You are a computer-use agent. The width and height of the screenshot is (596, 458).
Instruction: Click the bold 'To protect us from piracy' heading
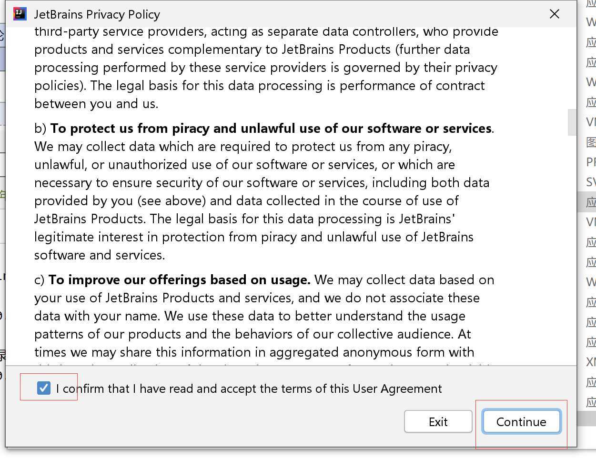(x=271, y=129)
